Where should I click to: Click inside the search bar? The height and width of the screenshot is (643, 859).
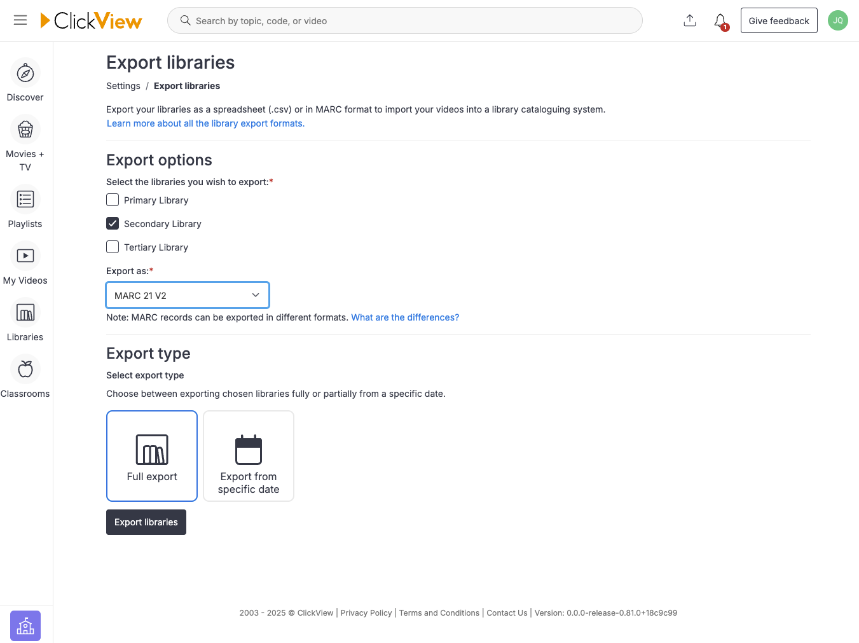[404, 20]
